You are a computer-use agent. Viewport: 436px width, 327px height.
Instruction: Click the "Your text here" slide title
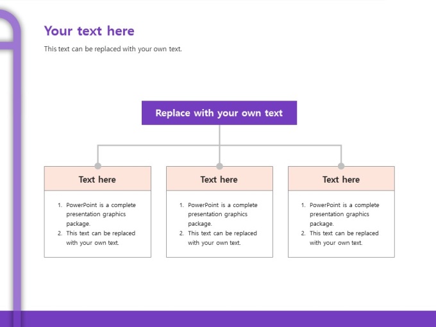(89, 31)
